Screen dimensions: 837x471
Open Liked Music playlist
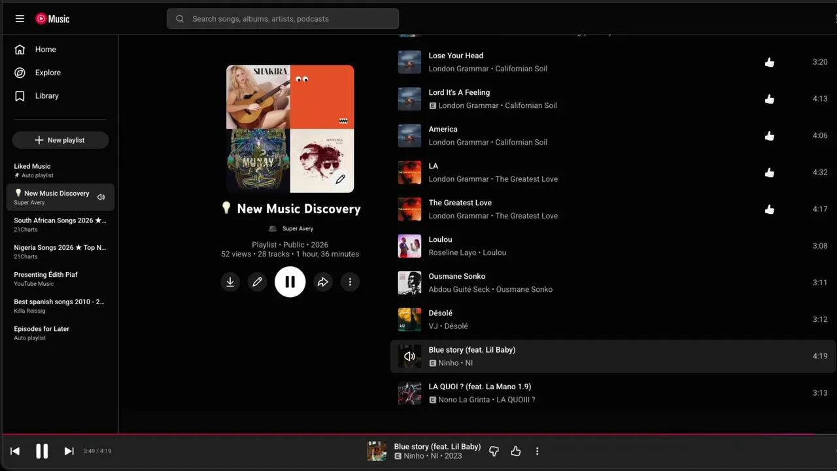[60, 170]
